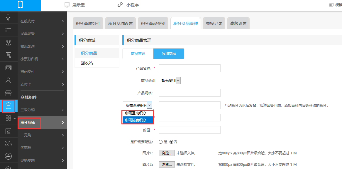
Task: Switch to the 积分商城设置 tab
Action: tap(120, 24)
